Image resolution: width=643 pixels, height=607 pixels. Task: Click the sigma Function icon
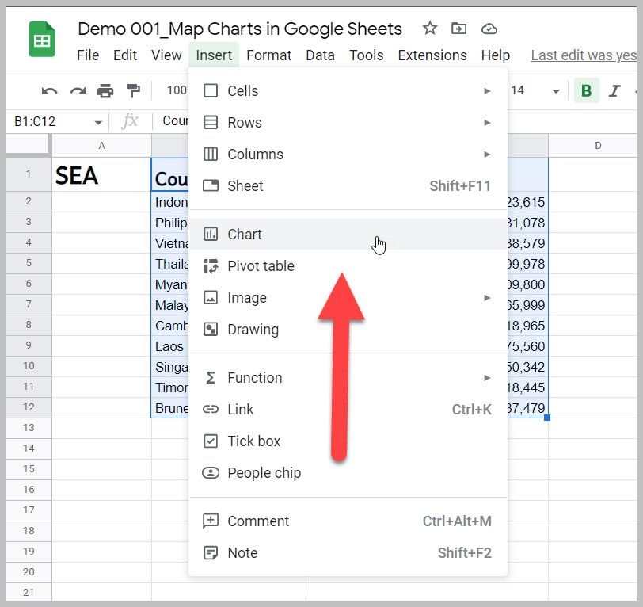(x=211, y=377)
